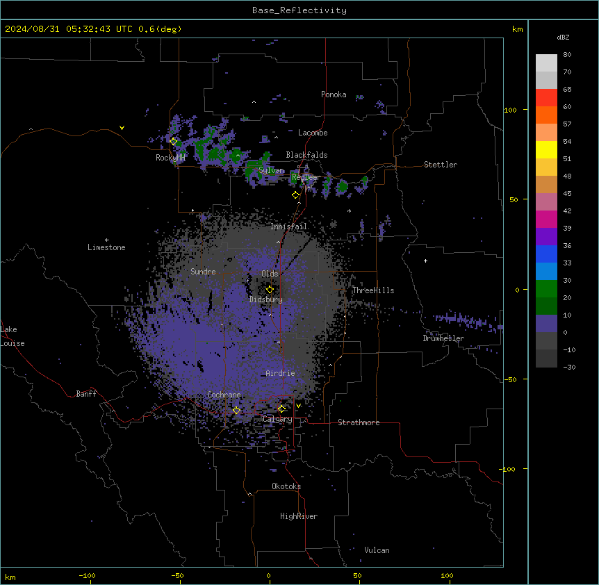Select the bright green 20–30 dBZ legend swatch
This screenshot has width=599, height=585.
[x=546, y=289]
